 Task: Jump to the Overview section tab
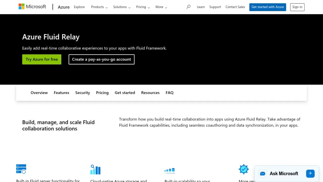click(x=39, y=93)
